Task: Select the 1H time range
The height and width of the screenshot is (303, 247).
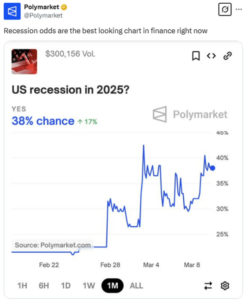Action: pos(22,285)
